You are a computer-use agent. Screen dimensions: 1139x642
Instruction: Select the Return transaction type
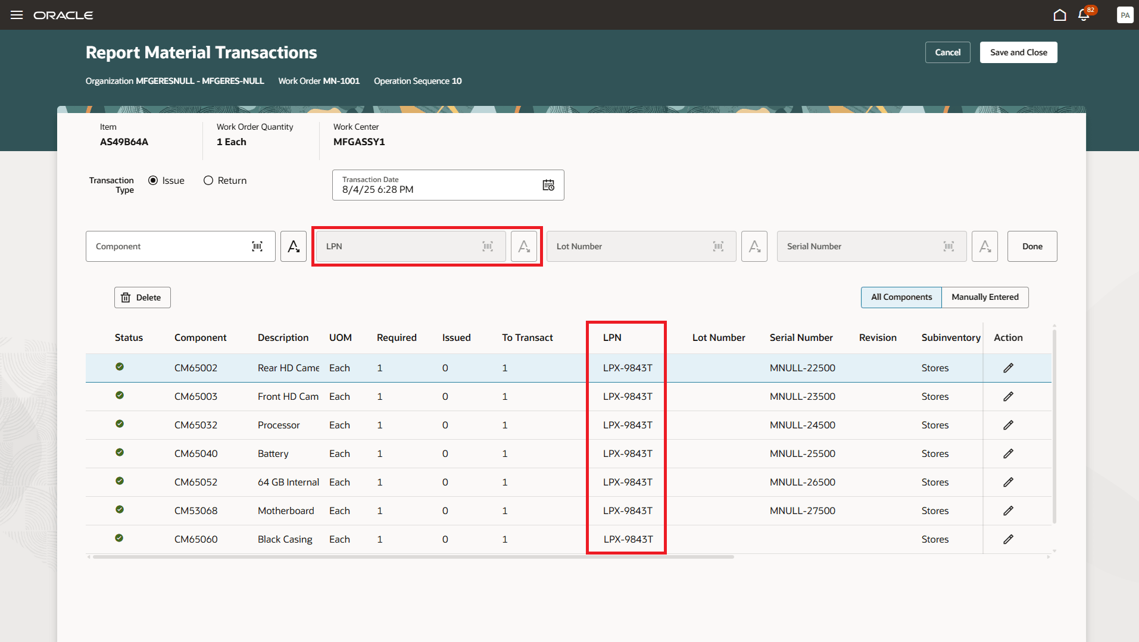click(x=208, y=180)
